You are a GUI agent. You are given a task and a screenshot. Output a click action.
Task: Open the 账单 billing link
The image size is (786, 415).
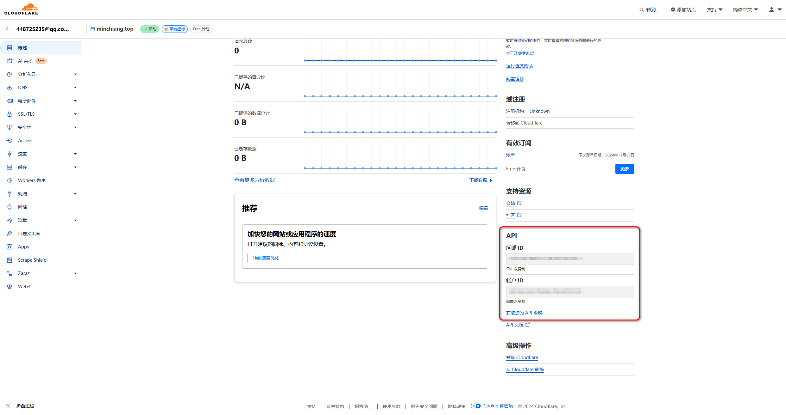point(510,155)
